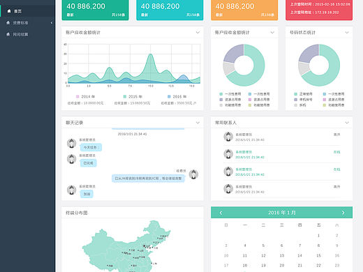Click the avatar beside the 加油 message
This screenshot has height=272, width=363.
tap(71, 190)
